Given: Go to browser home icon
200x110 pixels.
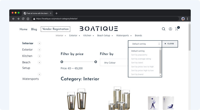Looking at the screenshot, I should (28, 19).
